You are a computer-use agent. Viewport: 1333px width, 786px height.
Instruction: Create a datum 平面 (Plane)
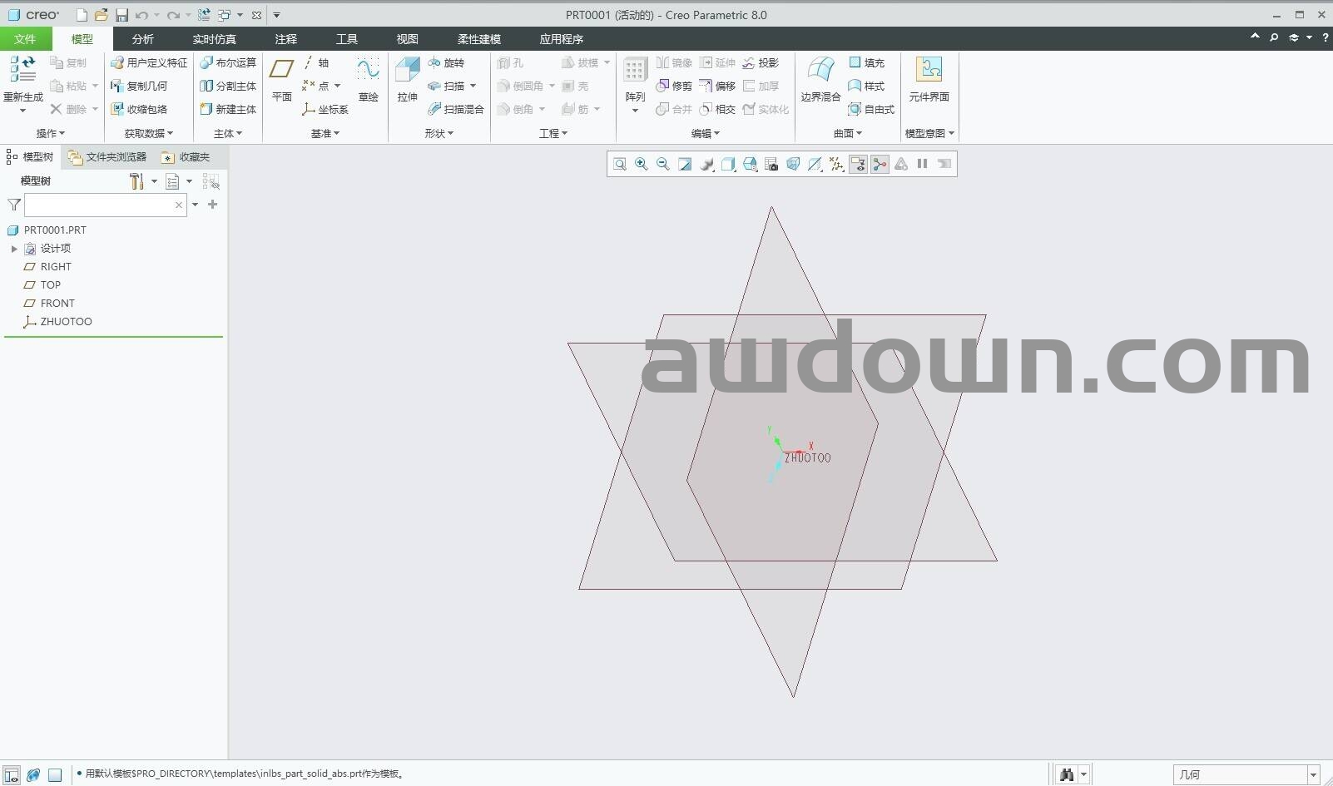click(x=282, y=79)
